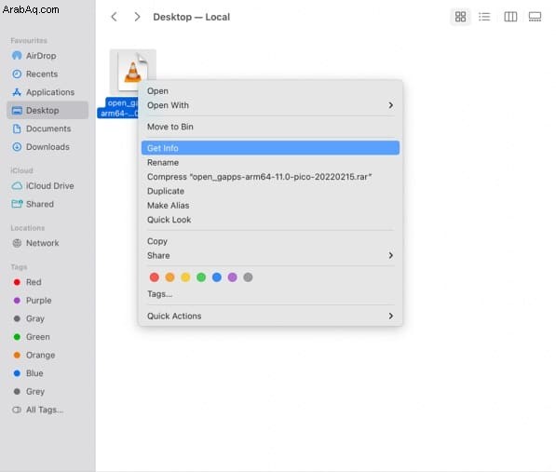Switch to list view
The height and width of the screenshot is (472, 556).
coord(484,17)
